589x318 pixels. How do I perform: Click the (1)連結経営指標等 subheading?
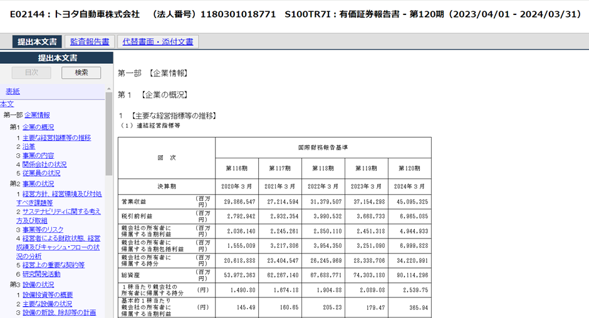150,125
